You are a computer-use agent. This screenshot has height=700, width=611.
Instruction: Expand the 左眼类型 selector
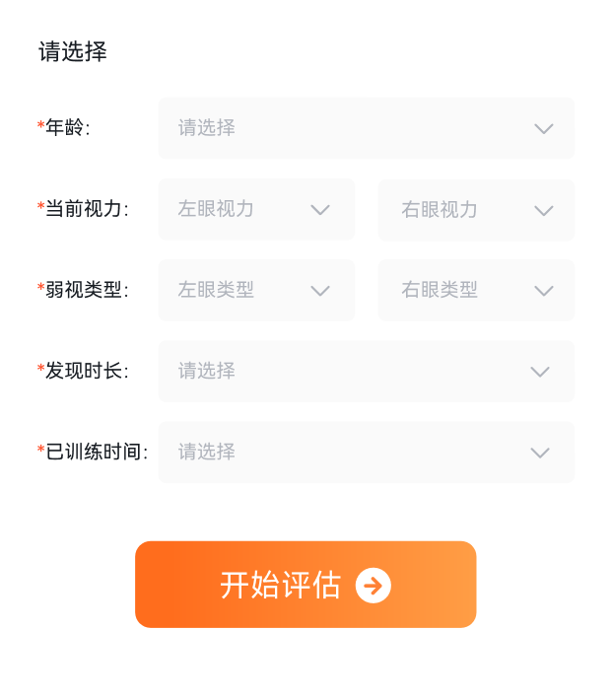coord(216,290)
